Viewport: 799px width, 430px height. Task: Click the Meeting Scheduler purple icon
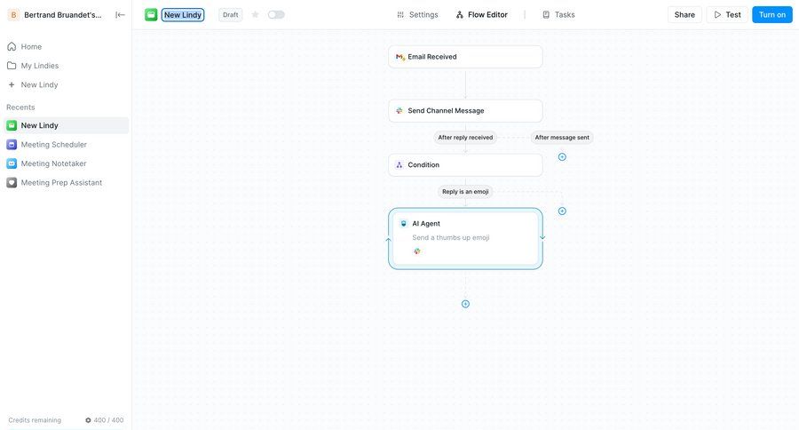pos(12,144)
